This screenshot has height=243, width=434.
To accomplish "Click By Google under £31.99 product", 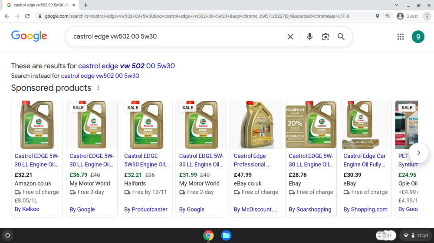I will point(191,209).
